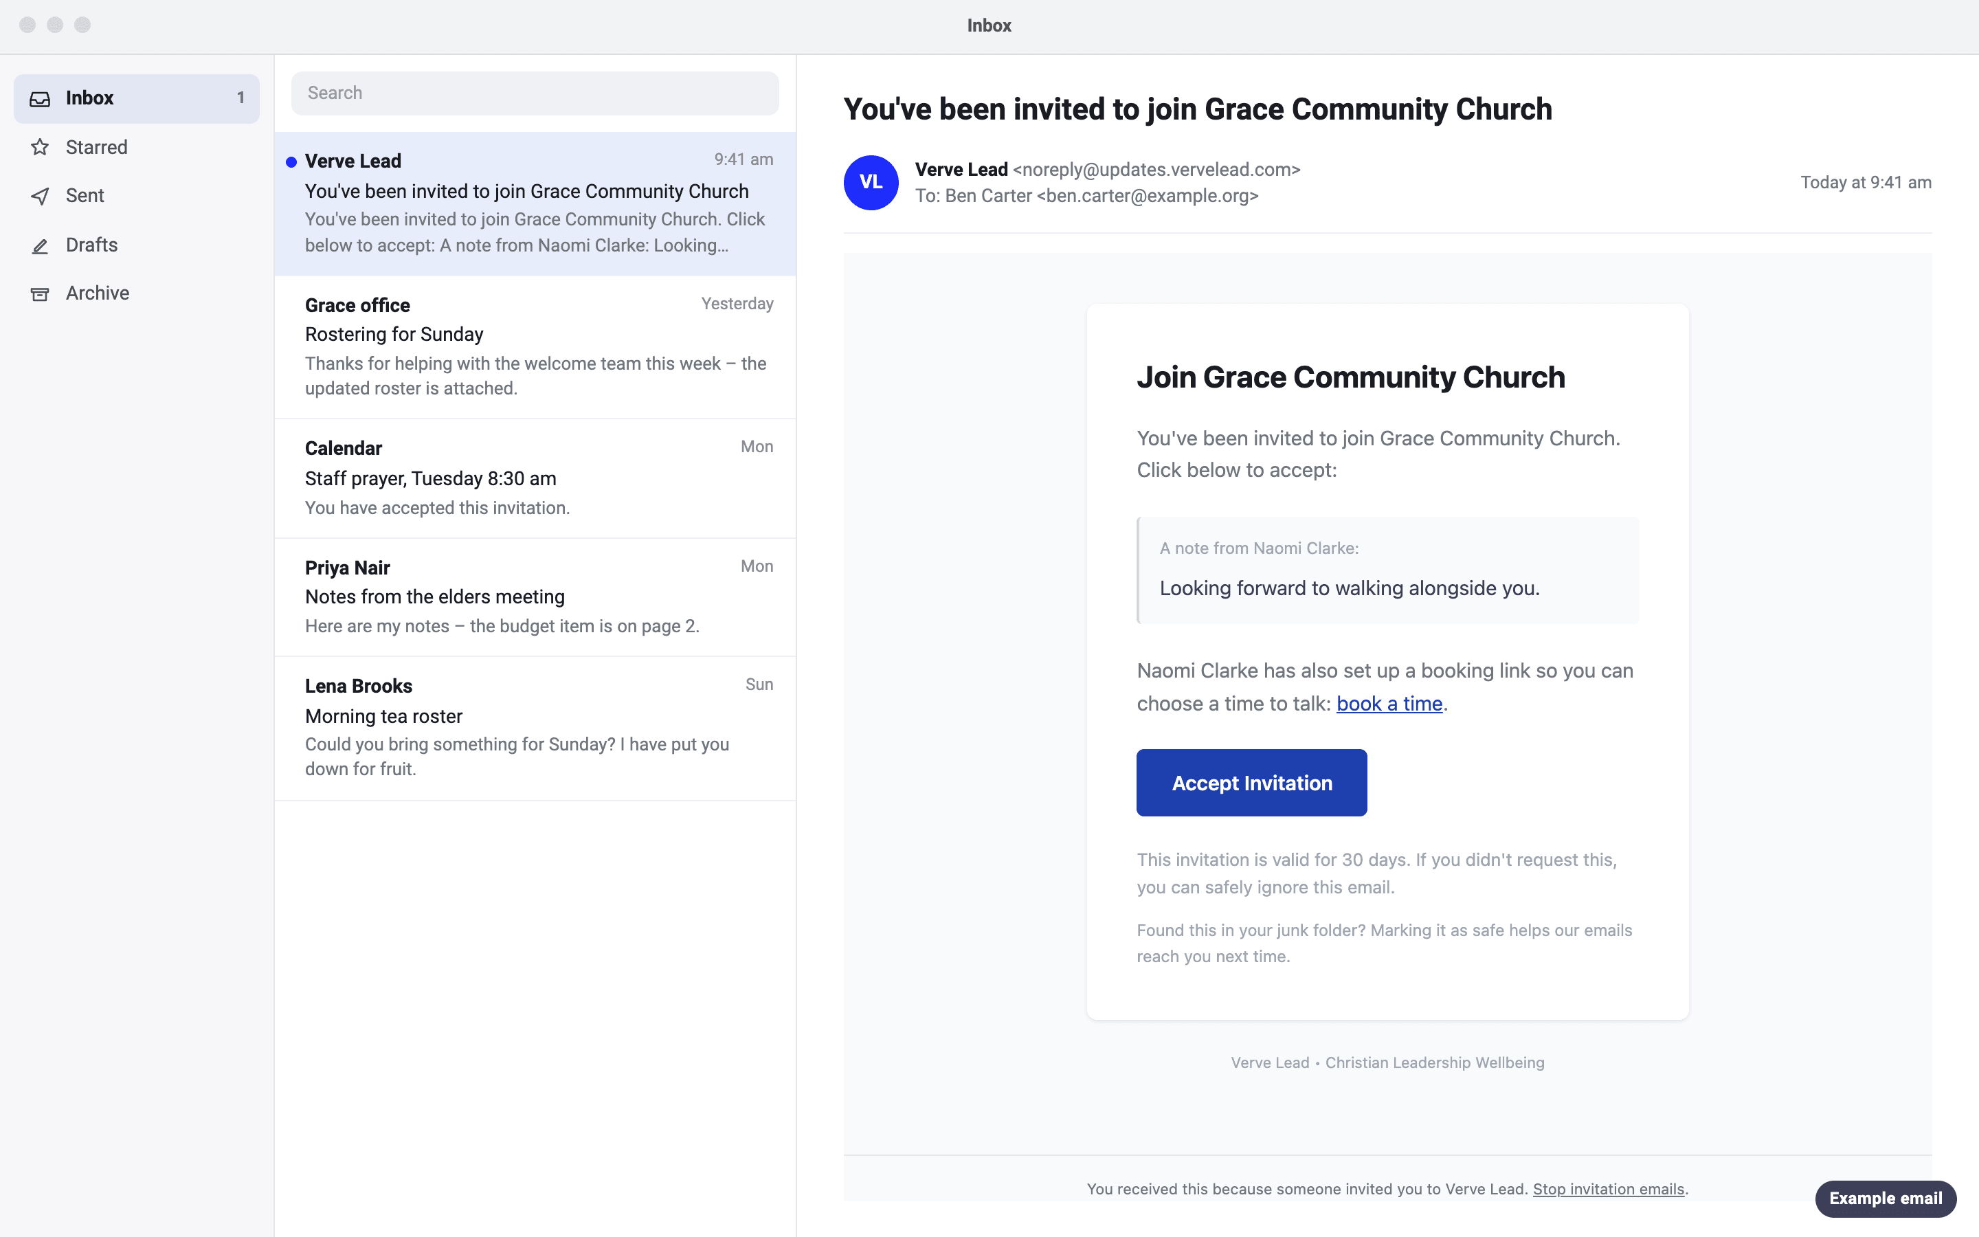This screenshot has height=1237, width=1979.
Task: Click the middle minimize window button
Action: click(x=55, y=25)
